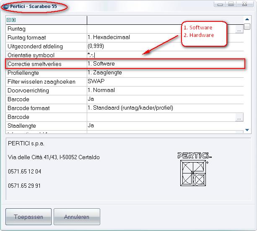Click the phone number 0571.65 12 04
Screen dimensions: 257x231
pyautogui.click(x=24, y=171)
